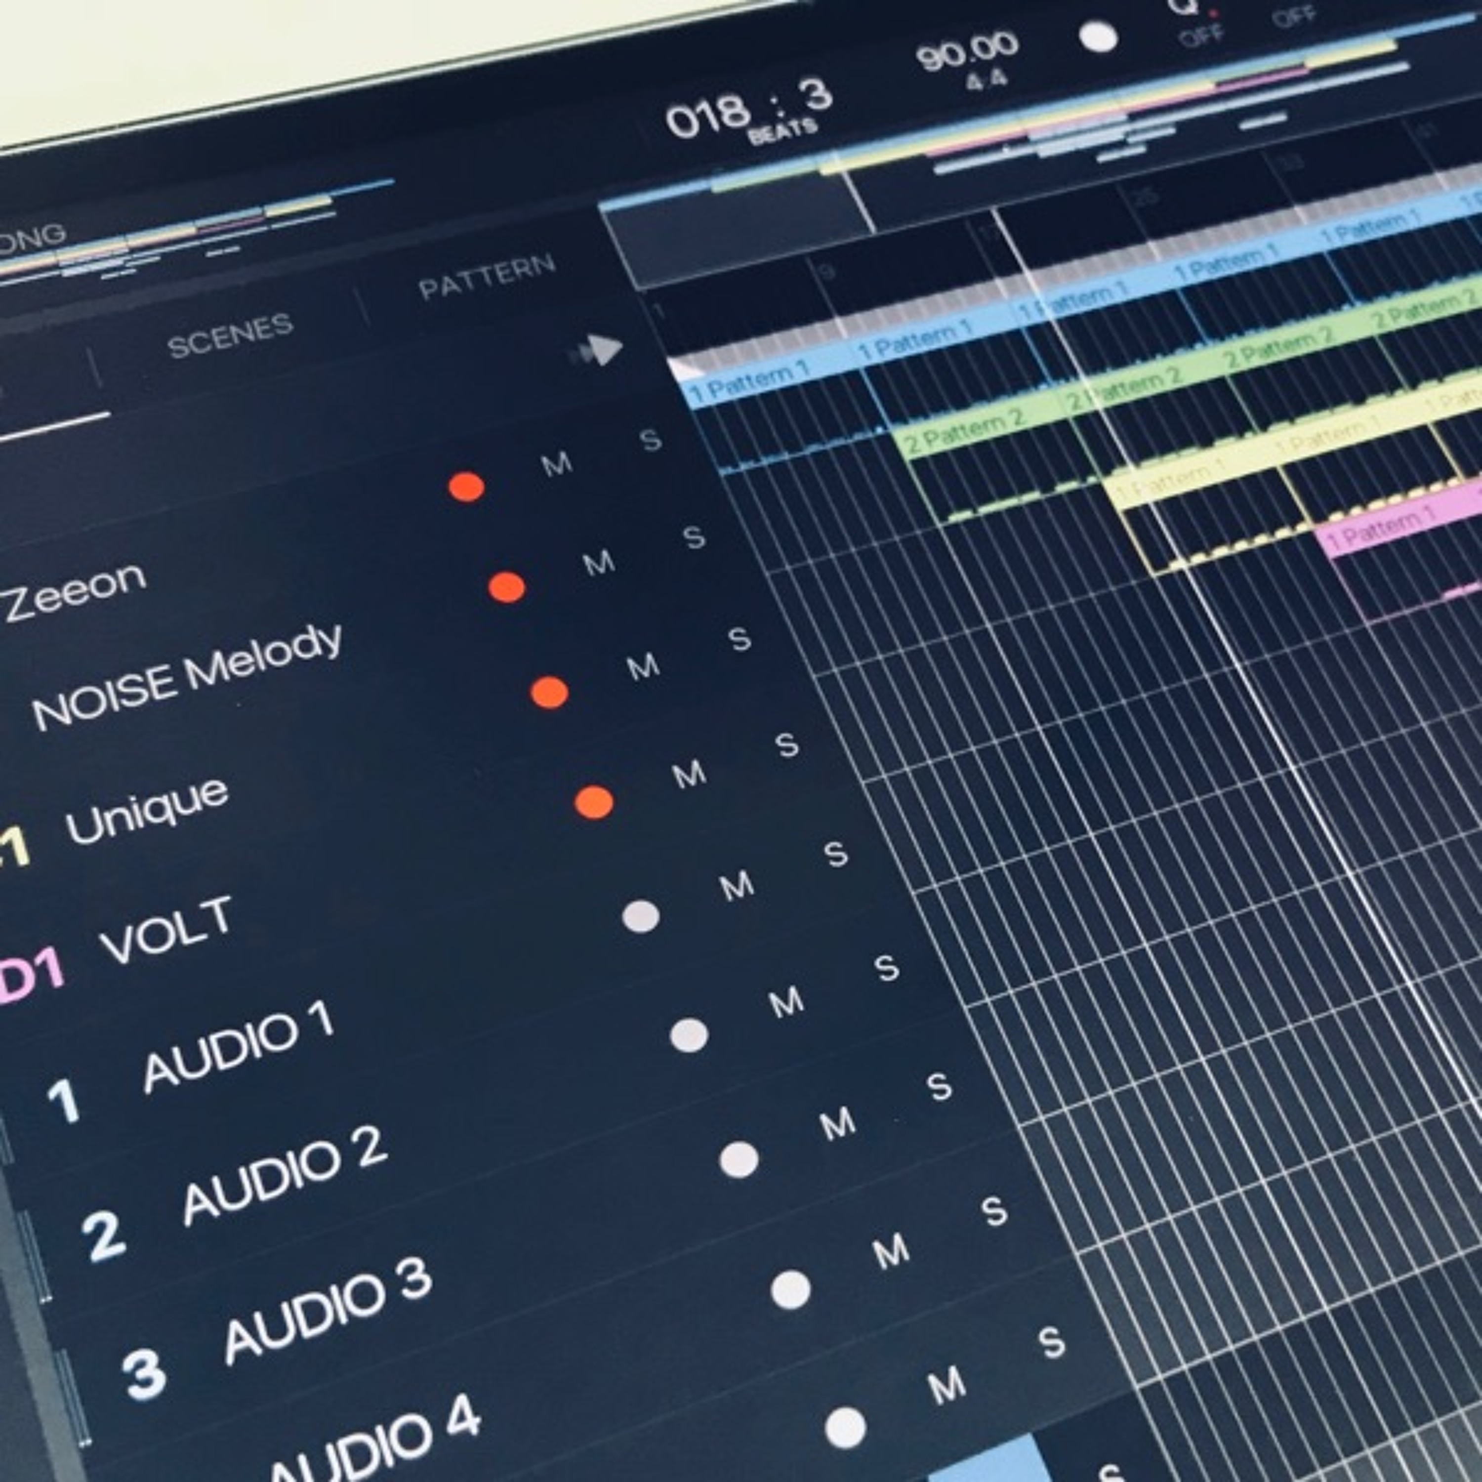Select the AUDIO 2 track name

pyautogui.click(x=286, y=1175)
